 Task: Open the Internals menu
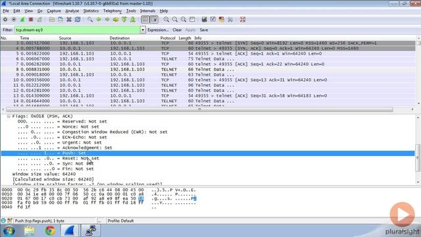pos(147,11)
